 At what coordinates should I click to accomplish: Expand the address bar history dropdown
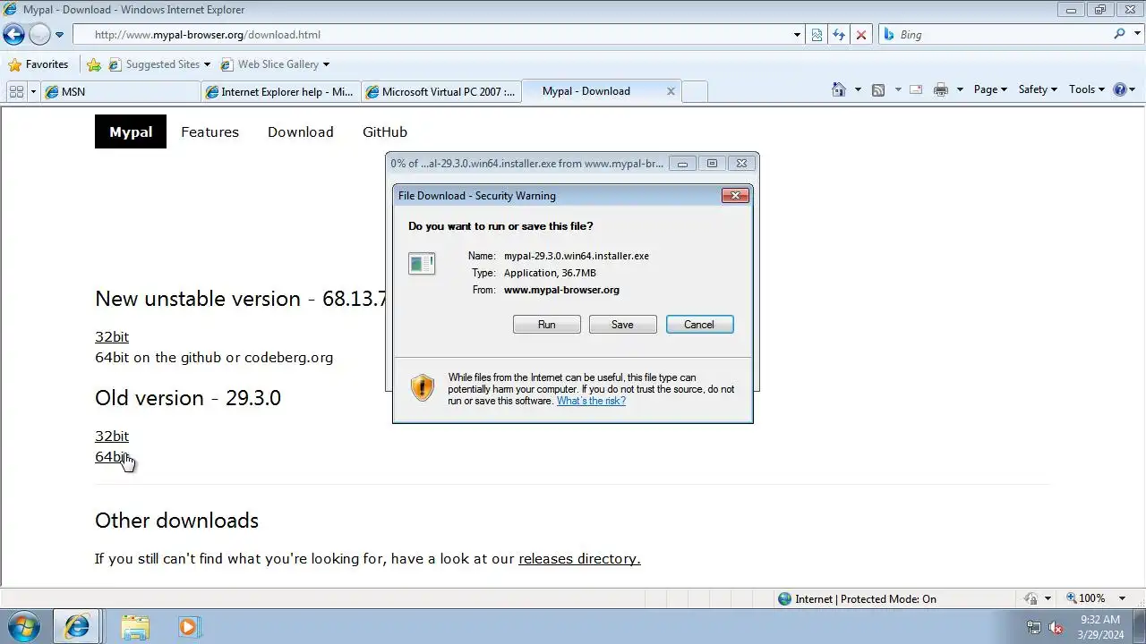tap(797, 35)
